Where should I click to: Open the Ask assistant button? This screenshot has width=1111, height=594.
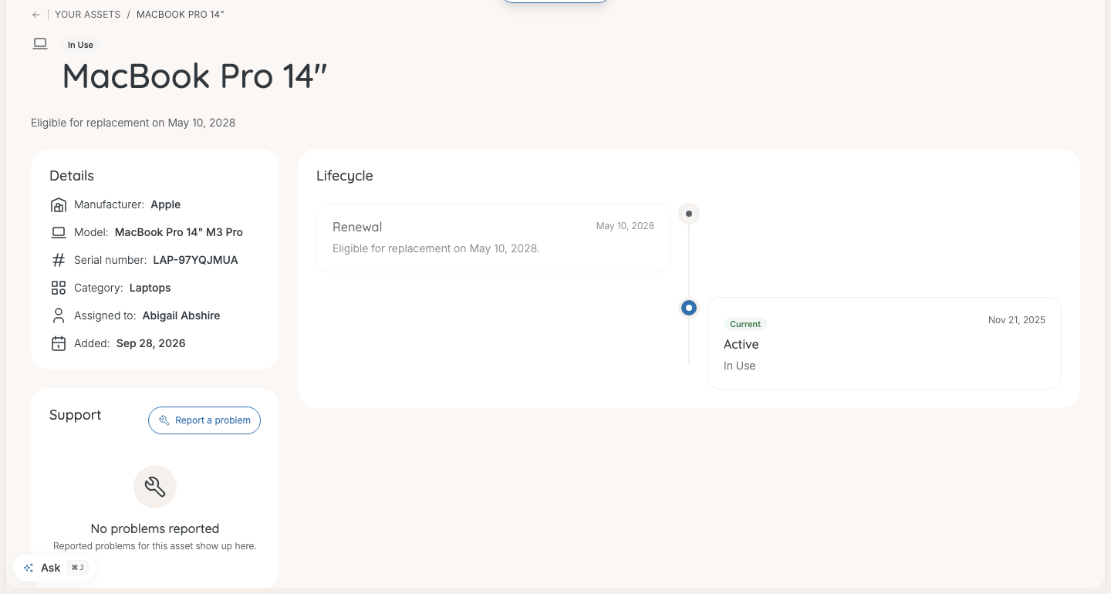tap(56, 568)
